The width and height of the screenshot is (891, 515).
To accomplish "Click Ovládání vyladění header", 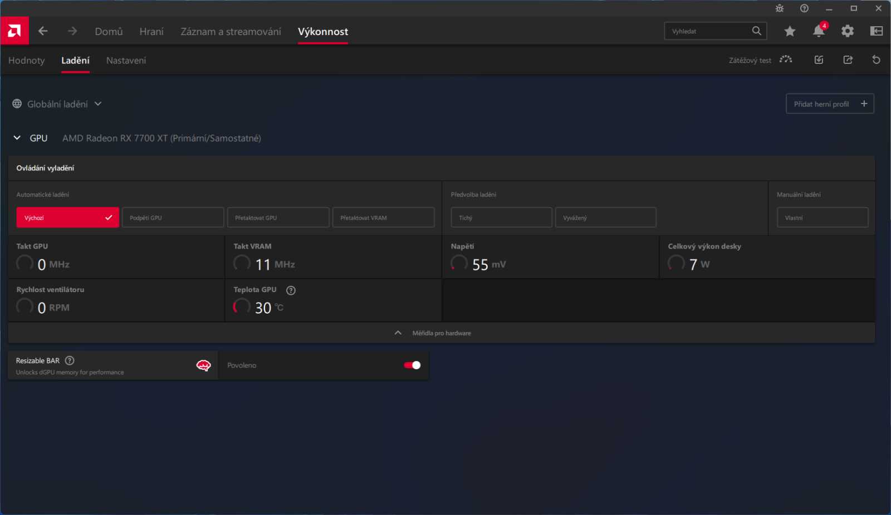I will click(45, 168).
